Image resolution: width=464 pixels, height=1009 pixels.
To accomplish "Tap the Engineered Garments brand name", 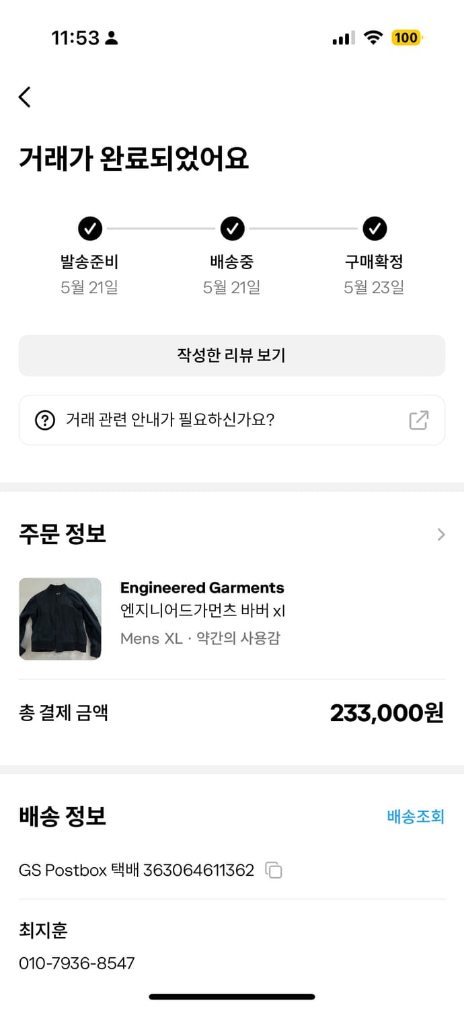I will pyautogui.click(x=202, y=588).
